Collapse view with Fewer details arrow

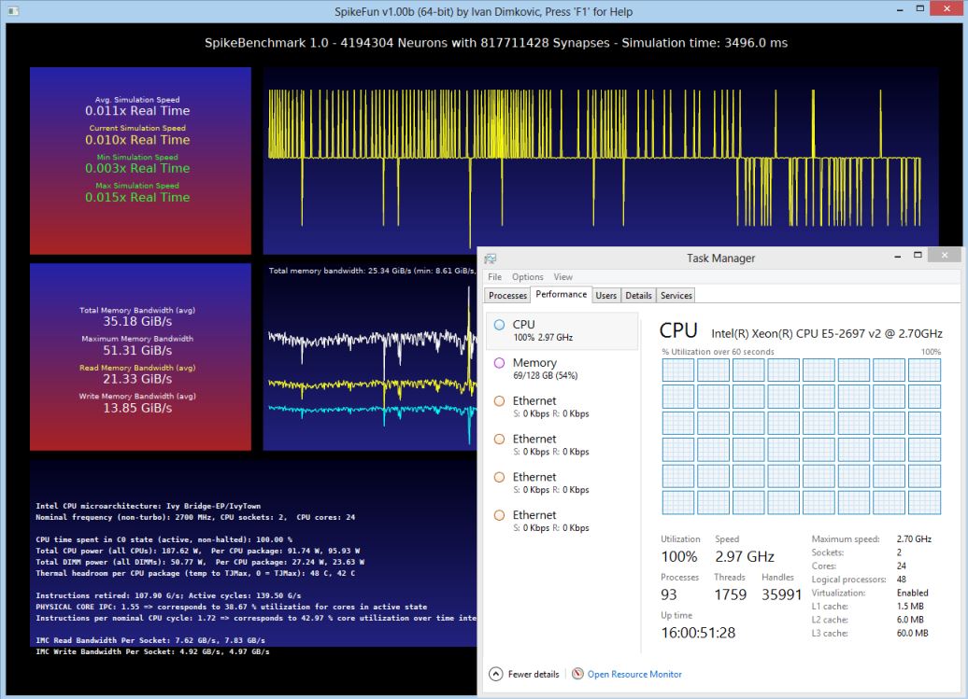pyautogui.click(x=496, y=674)
